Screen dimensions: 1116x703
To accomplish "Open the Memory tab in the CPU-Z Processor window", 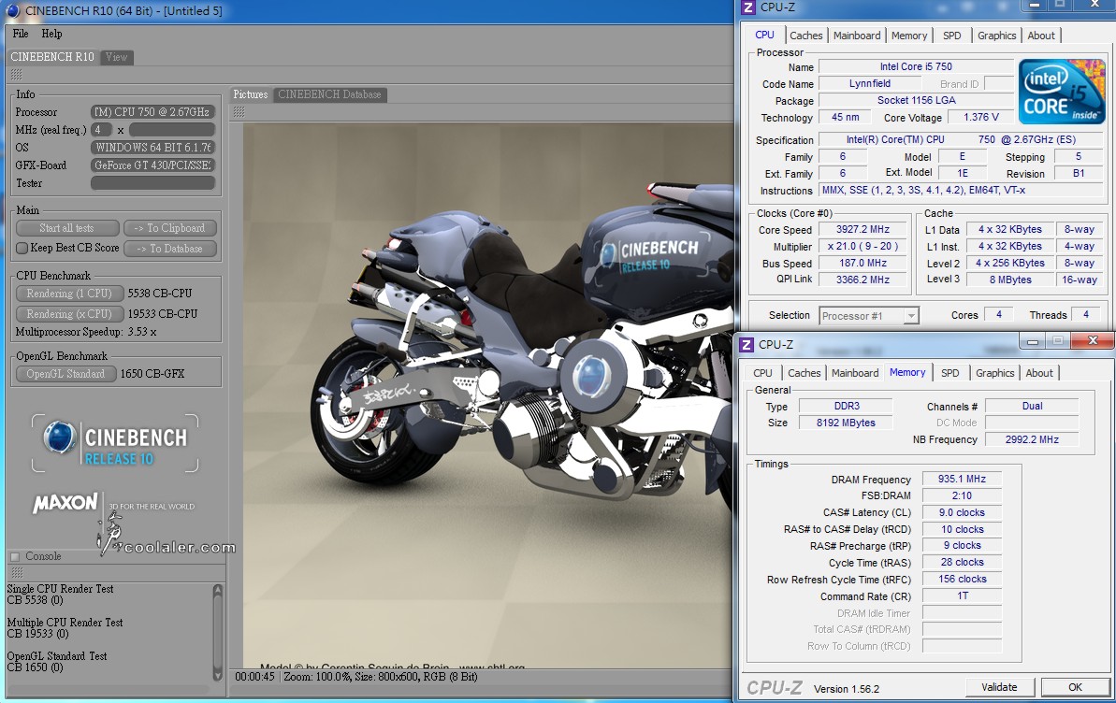I will pos(909,36).
